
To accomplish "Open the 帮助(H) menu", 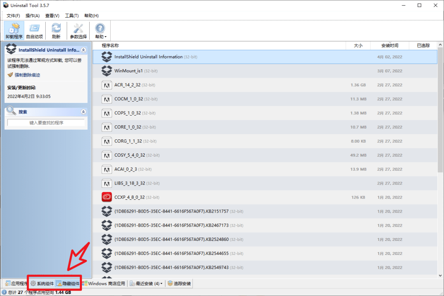I will tap(91, 16).
